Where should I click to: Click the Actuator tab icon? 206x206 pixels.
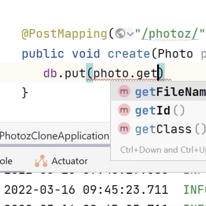coord(41,161)
